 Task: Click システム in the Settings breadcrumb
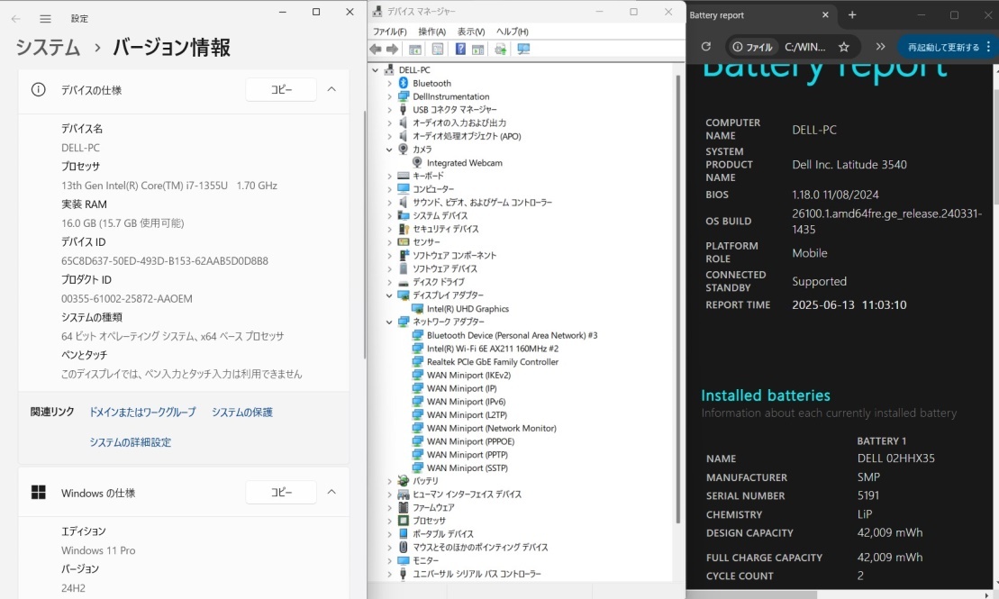click(x=48, y=47)
